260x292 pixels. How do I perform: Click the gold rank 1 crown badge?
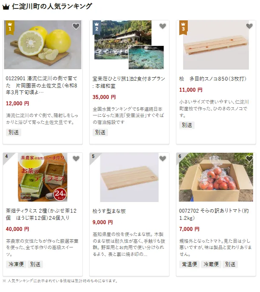click(10, 28)
